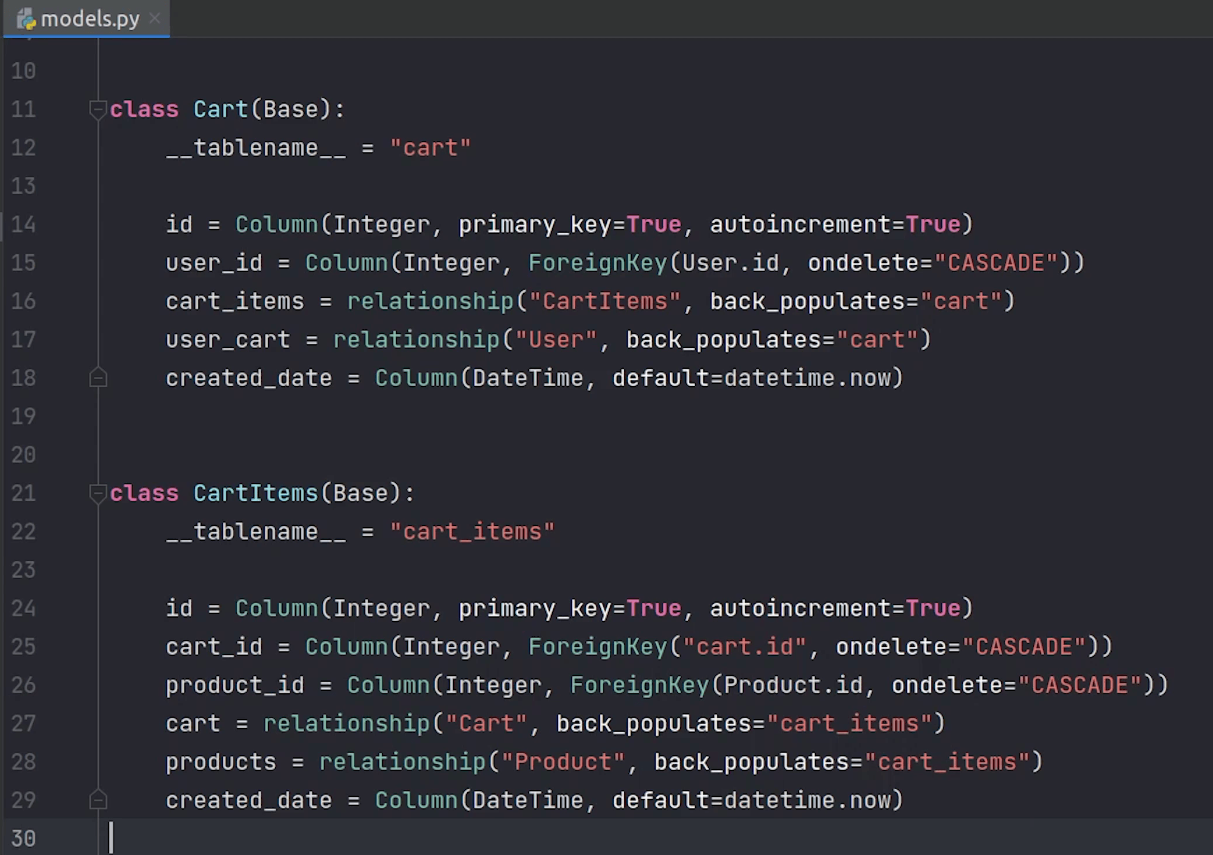Collapse class CartItems using its fold arrow
This screenshot has height=855, width=1213.
[97, 493]
